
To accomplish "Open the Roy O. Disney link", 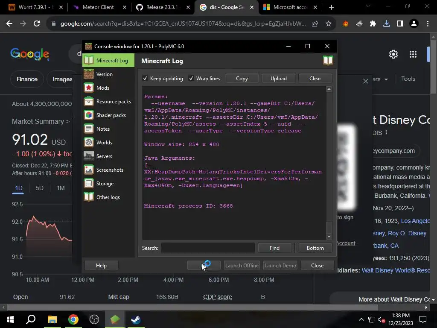I will coord(407,233).
